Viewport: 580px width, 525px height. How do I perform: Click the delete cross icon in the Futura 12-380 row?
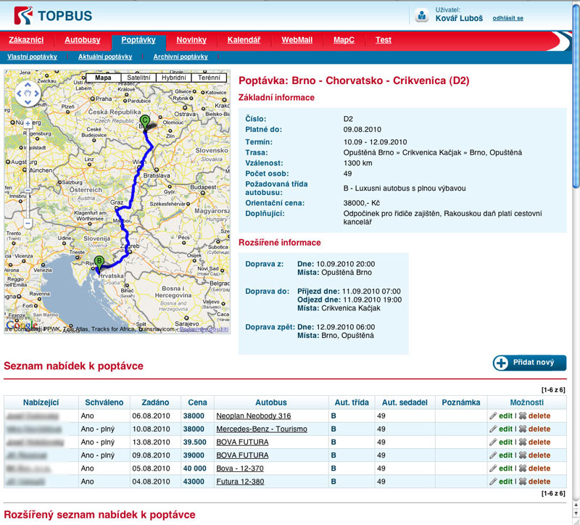coord(522,481)
